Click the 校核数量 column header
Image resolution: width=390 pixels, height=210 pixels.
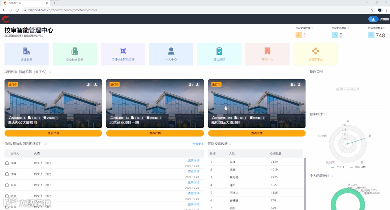point(275,153)
